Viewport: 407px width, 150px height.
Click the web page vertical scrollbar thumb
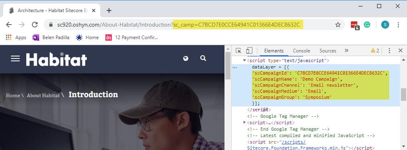pos(228,66)
